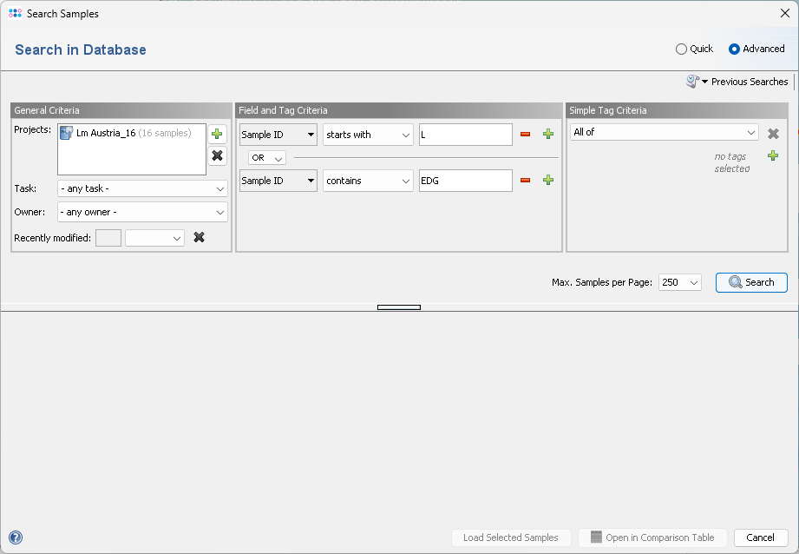Clear the Recently modified filter
The image size is (799, 554).
(199, 237)
